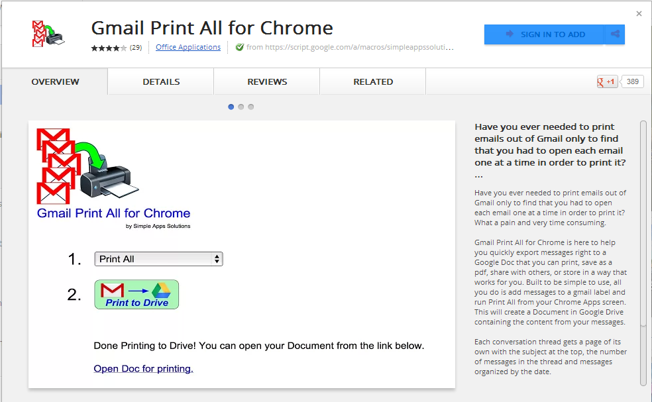Switch to the Details tab
Image resolution: width=652 pixels, height=402 pixels.
[161, 82]
